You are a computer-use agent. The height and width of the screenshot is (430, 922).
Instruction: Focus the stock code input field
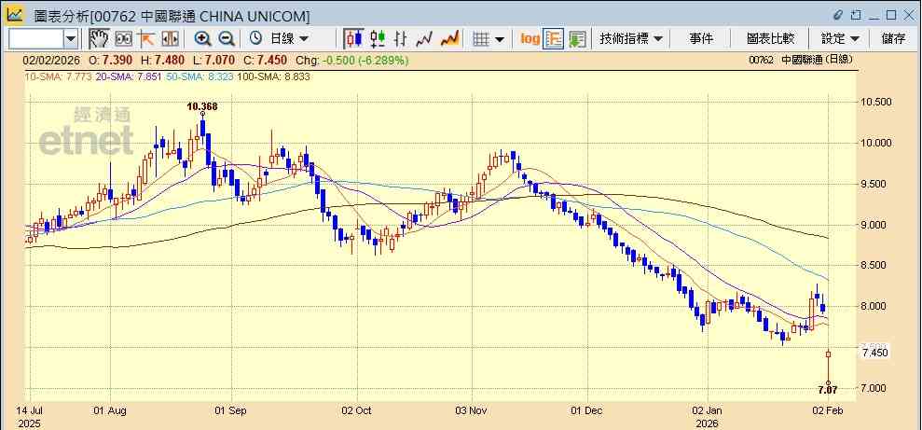click(x=36, y=39)
